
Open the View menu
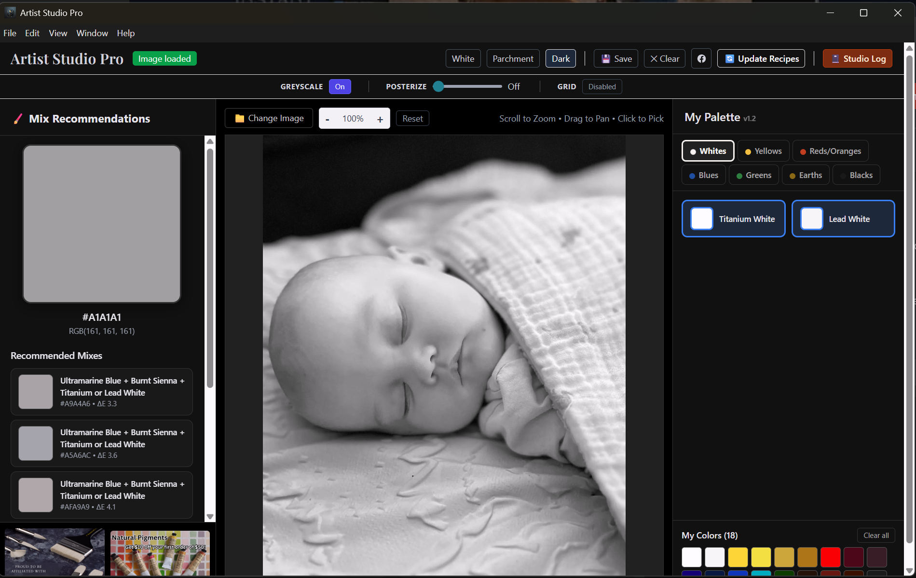pyautogui.click(x=58, y=33)
